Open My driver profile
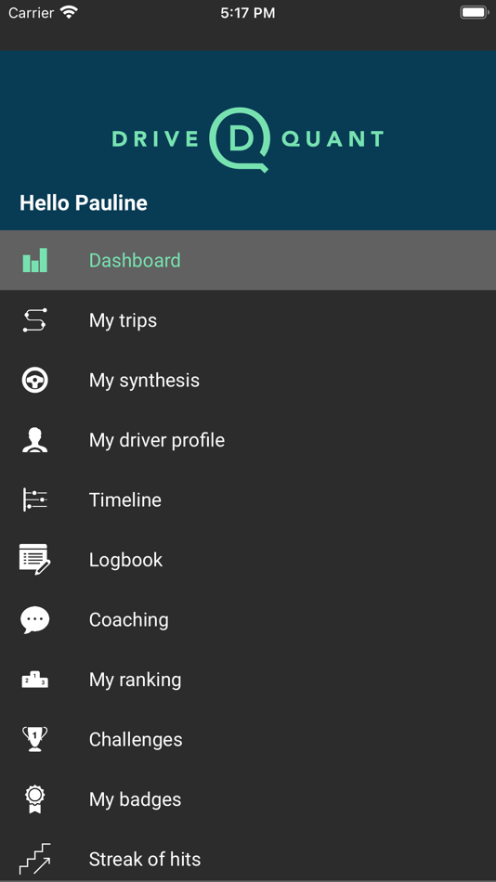Screen dimensions: 496x882 248,440
